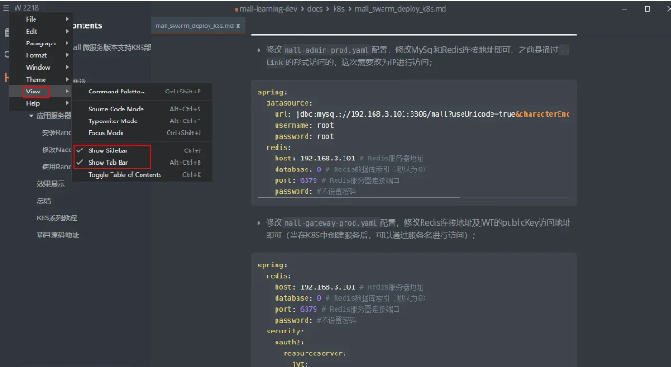Minimize the editor window

coord(624,9)
